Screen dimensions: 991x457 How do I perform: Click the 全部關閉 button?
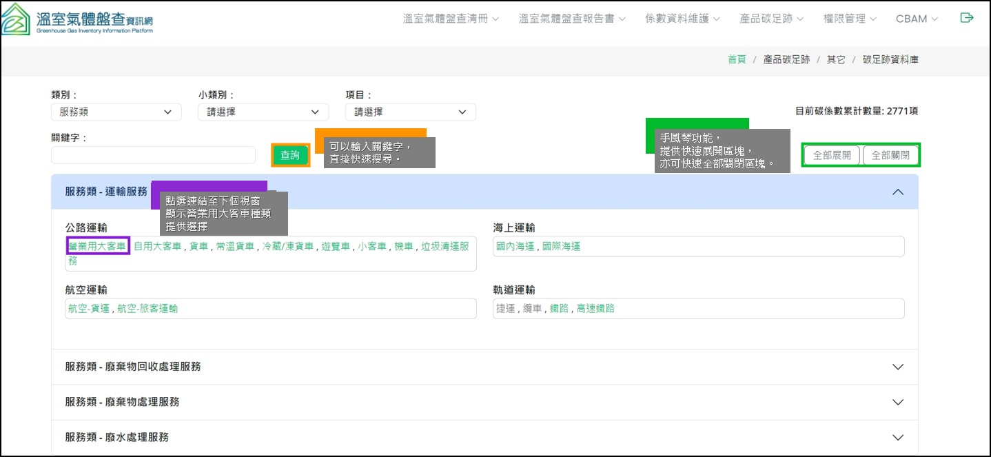click(x=890, y=155)
